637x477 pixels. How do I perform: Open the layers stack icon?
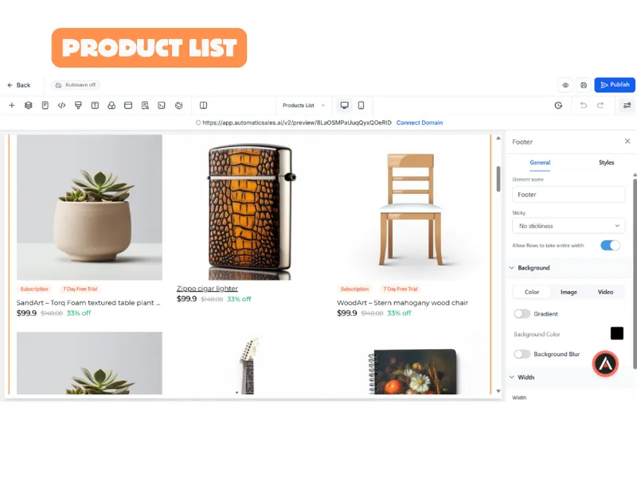[x=29, y=106]
